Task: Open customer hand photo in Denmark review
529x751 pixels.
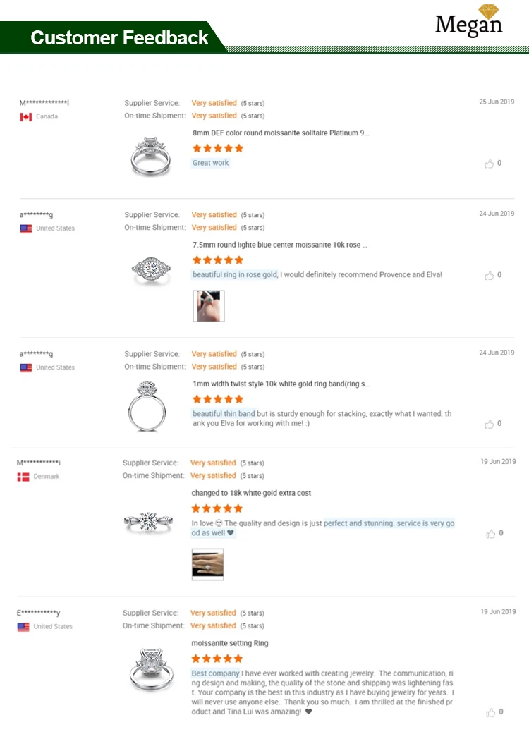Action: point(207,564)
